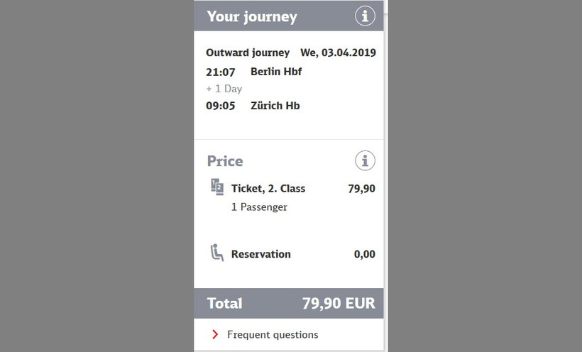The image size is (582, 352).
Task: Click the info icon beside Your journey
Action: point(365,16)
